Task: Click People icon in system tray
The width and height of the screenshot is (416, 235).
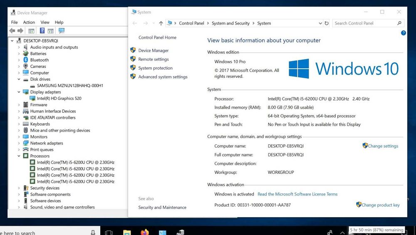Action: point(330,233)
